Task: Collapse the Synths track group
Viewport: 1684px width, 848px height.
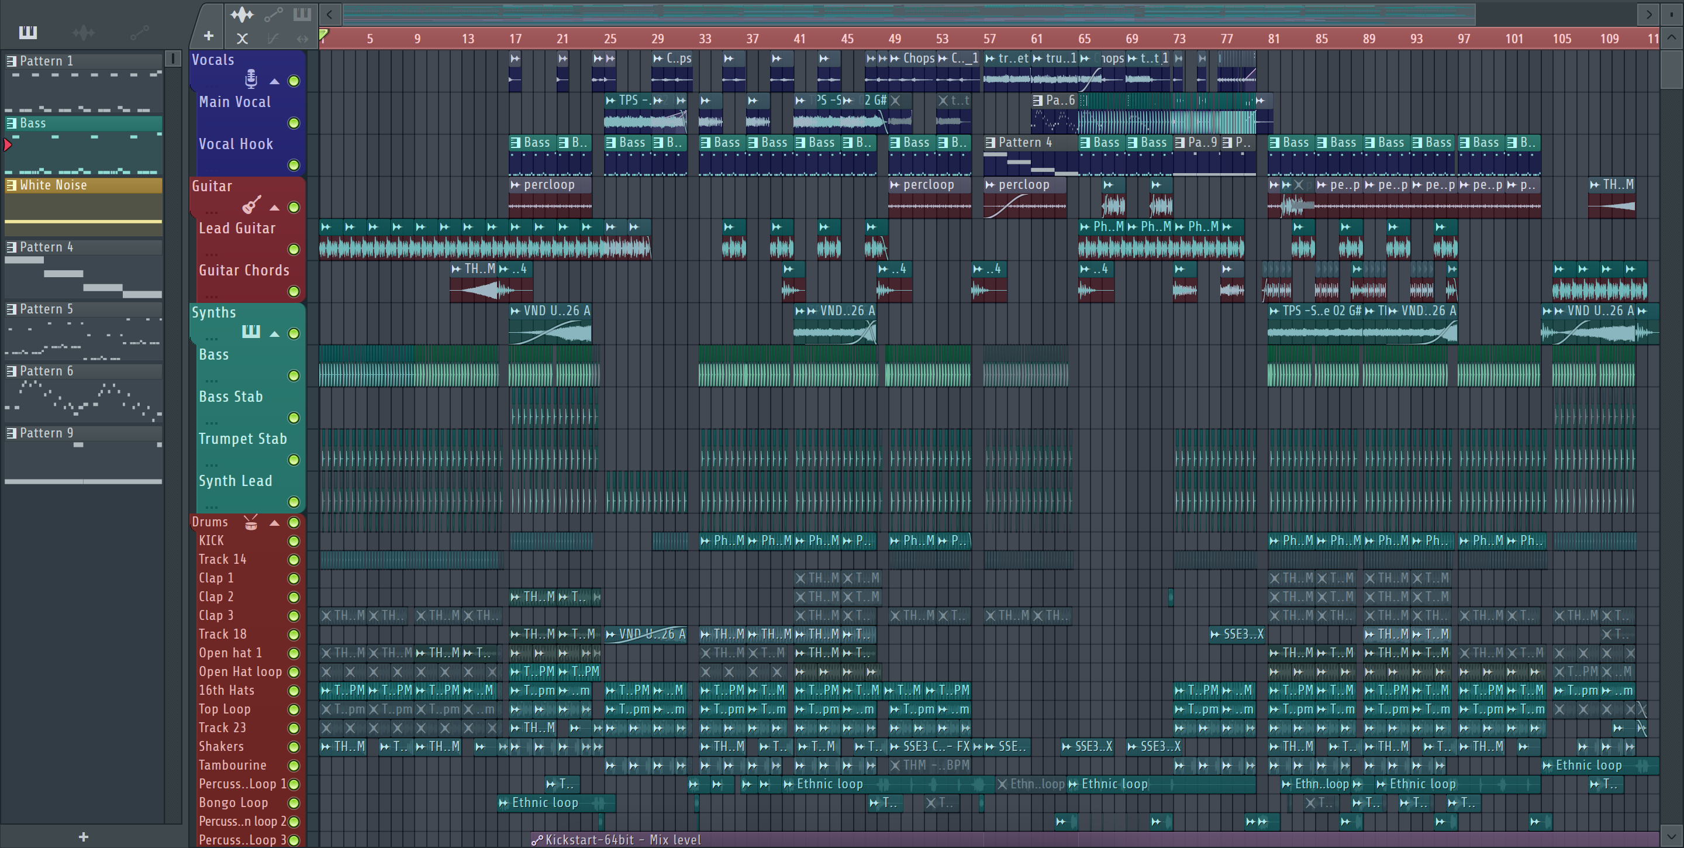Action: click(x=275, y=334)
